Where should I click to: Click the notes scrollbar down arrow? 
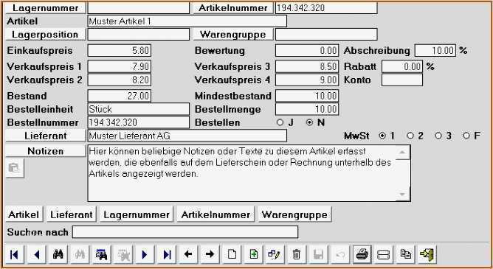click(402, 194)
